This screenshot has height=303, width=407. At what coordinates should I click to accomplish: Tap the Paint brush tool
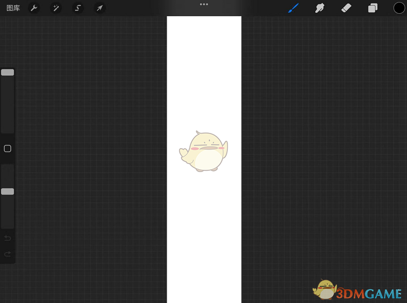pos(293,8)
